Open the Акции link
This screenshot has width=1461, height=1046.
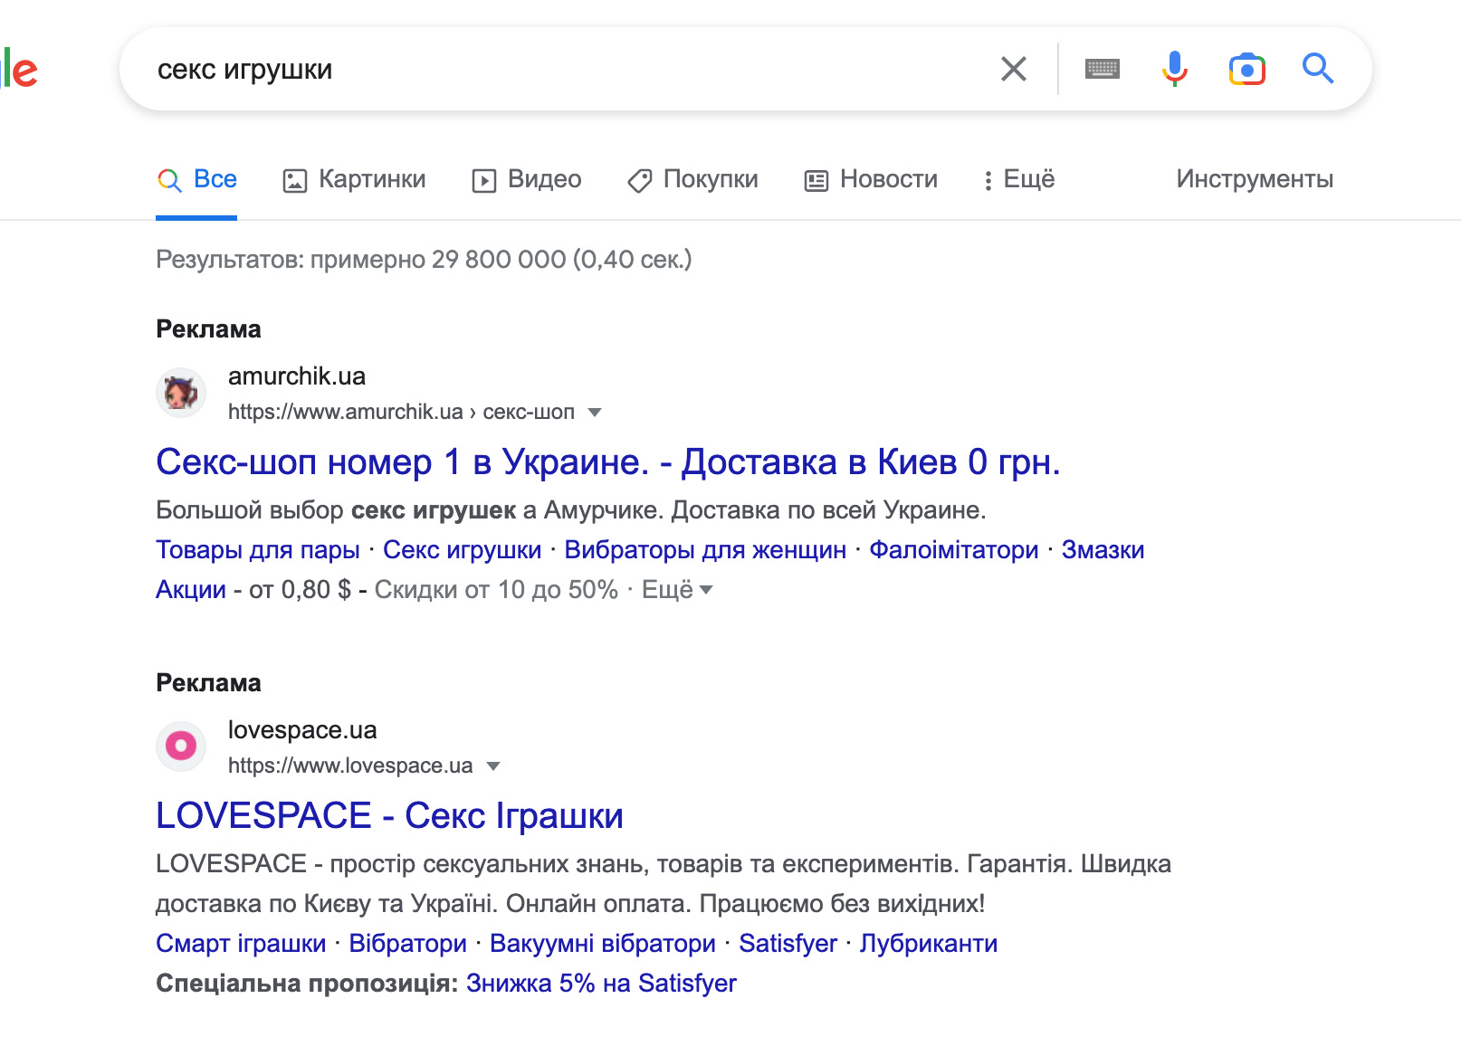pos(191,590)
